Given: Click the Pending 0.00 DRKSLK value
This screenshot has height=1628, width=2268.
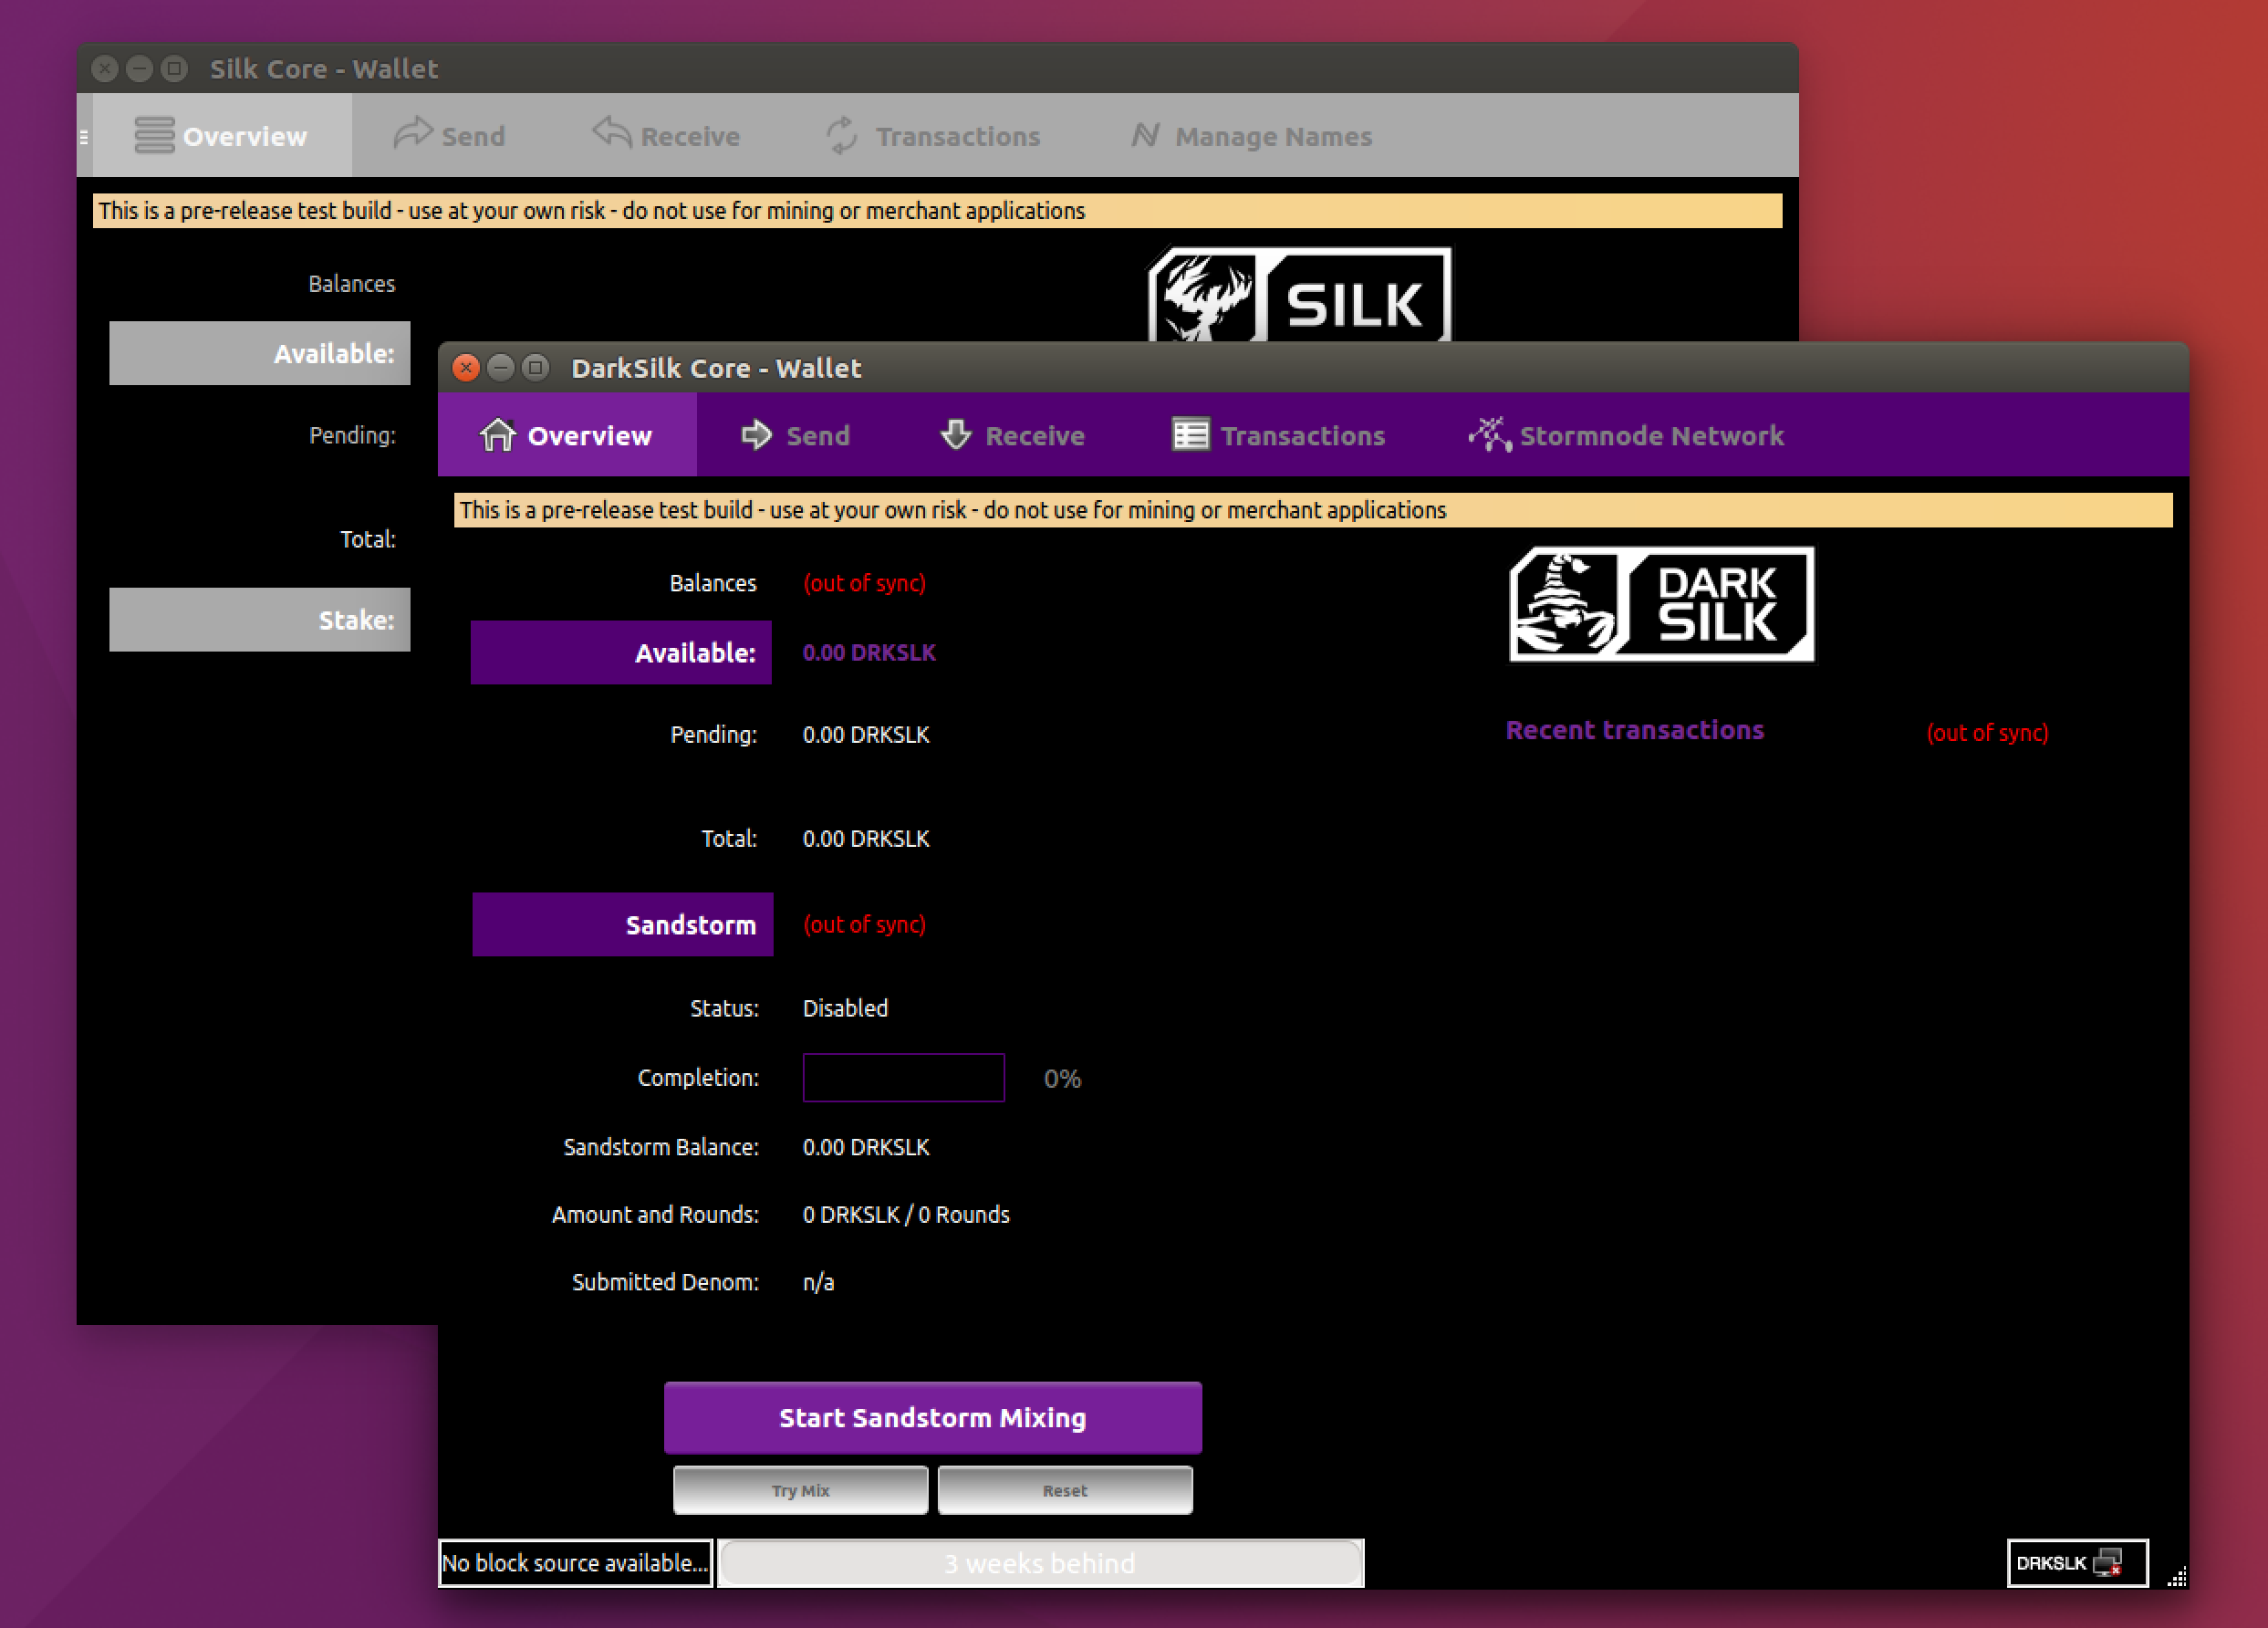Looking at the screenshot, I should tap(866, 734).
